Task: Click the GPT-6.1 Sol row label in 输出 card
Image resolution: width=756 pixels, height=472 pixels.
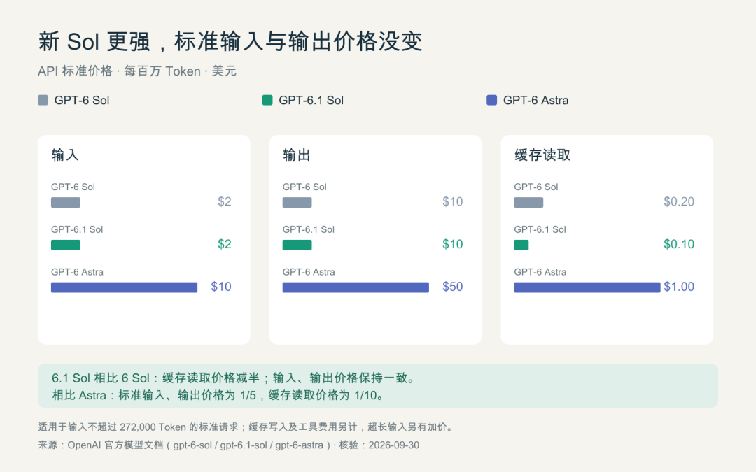Action: (x=309, y=229)
